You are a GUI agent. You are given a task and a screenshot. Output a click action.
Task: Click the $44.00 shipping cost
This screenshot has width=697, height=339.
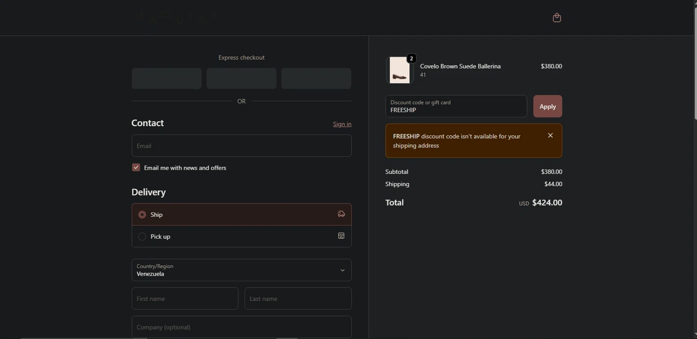point(553,184)
